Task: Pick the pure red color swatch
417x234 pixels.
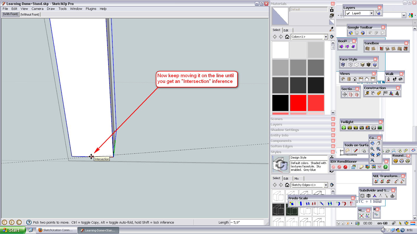Action: (x=298, y=103)
